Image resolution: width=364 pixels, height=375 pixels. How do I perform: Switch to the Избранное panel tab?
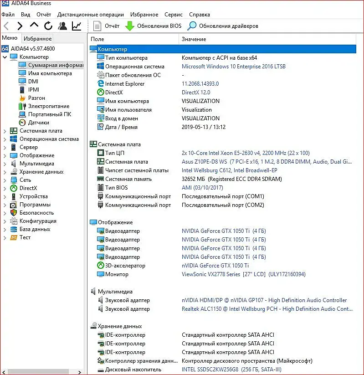pyautogui.click(x=37, y=39)
